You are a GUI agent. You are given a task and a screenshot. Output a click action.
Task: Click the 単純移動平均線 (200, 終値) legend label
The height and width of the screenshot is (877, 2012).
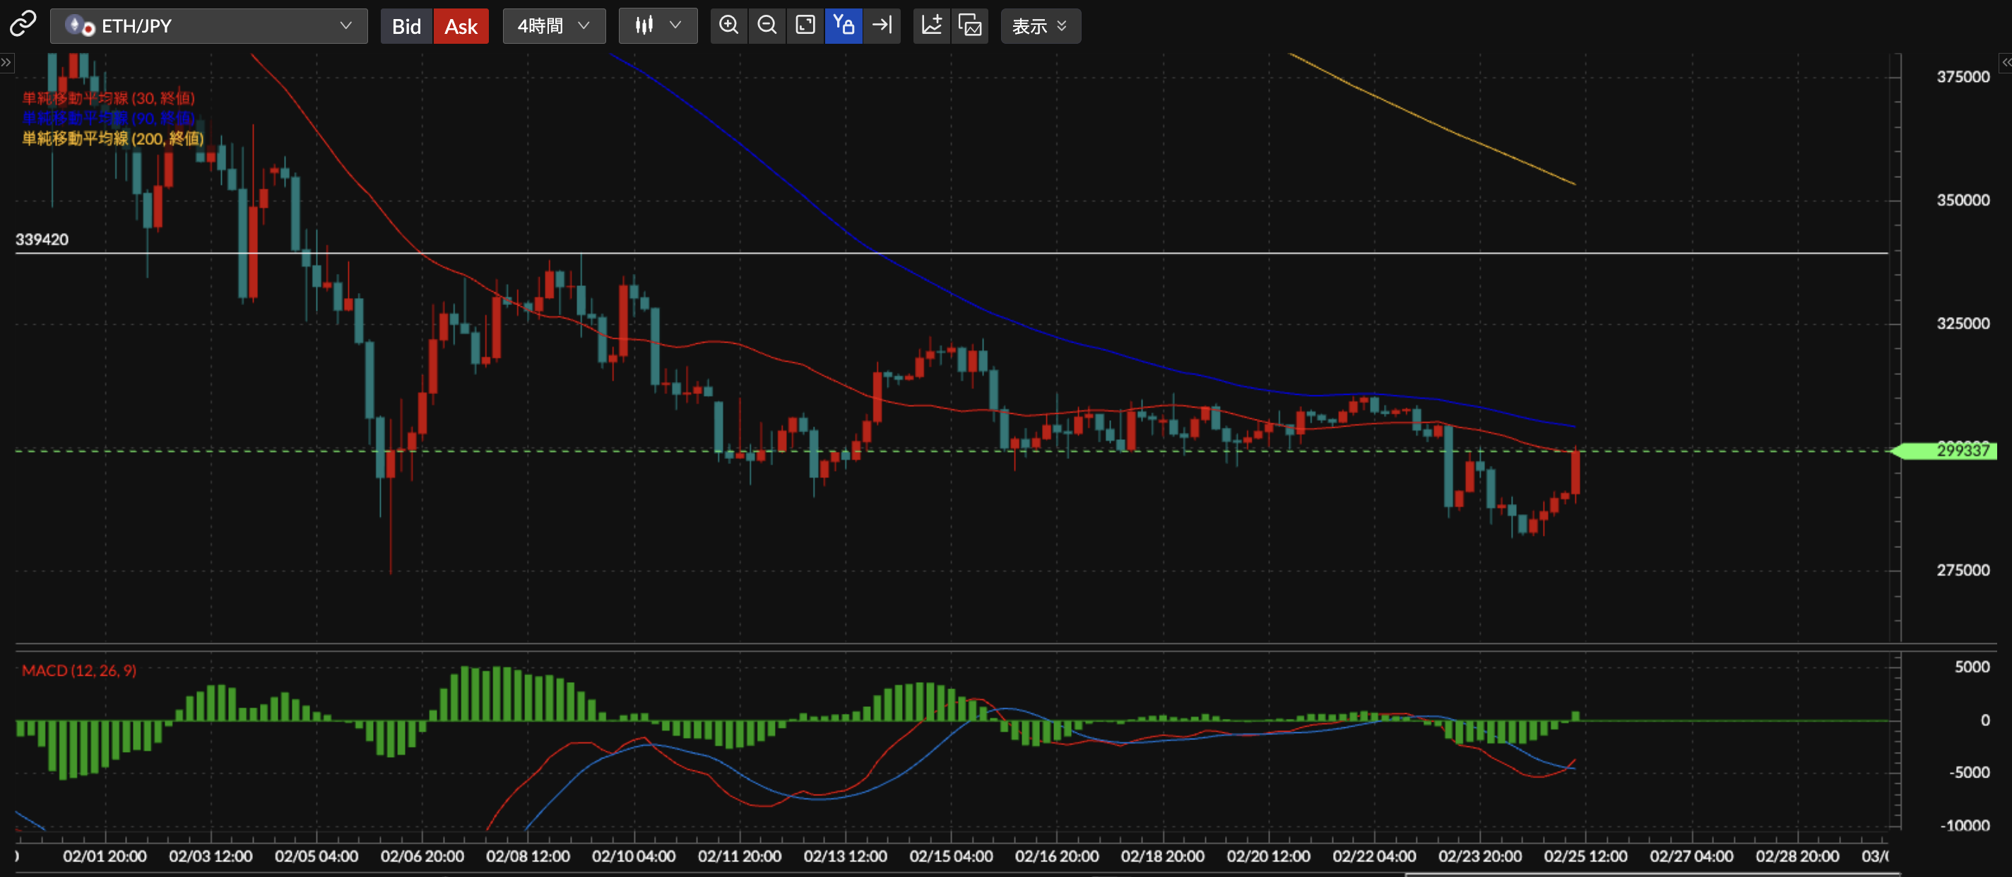tap(112, 138)
